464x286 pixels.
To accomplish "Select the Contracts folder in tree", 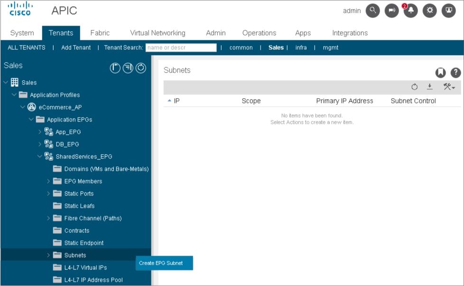I will pos(76,231).
